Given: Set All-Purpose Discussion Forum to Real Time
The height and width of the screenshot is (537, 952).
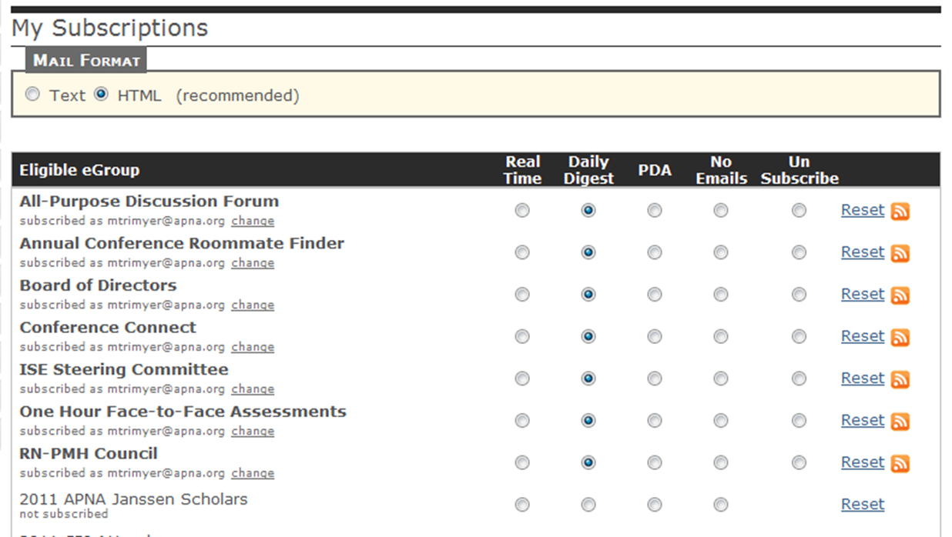Looking at the screenshot, I should tap(522, 210).
